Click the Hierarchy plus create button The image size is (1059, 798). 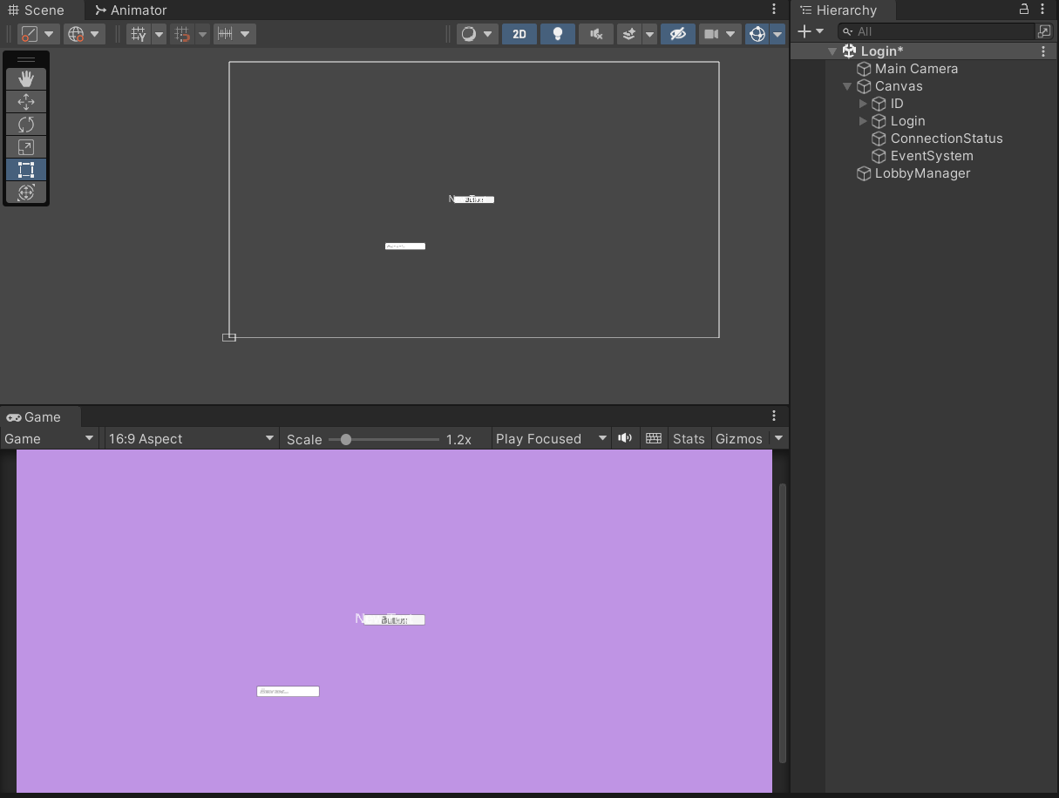[x=804, y=31]
